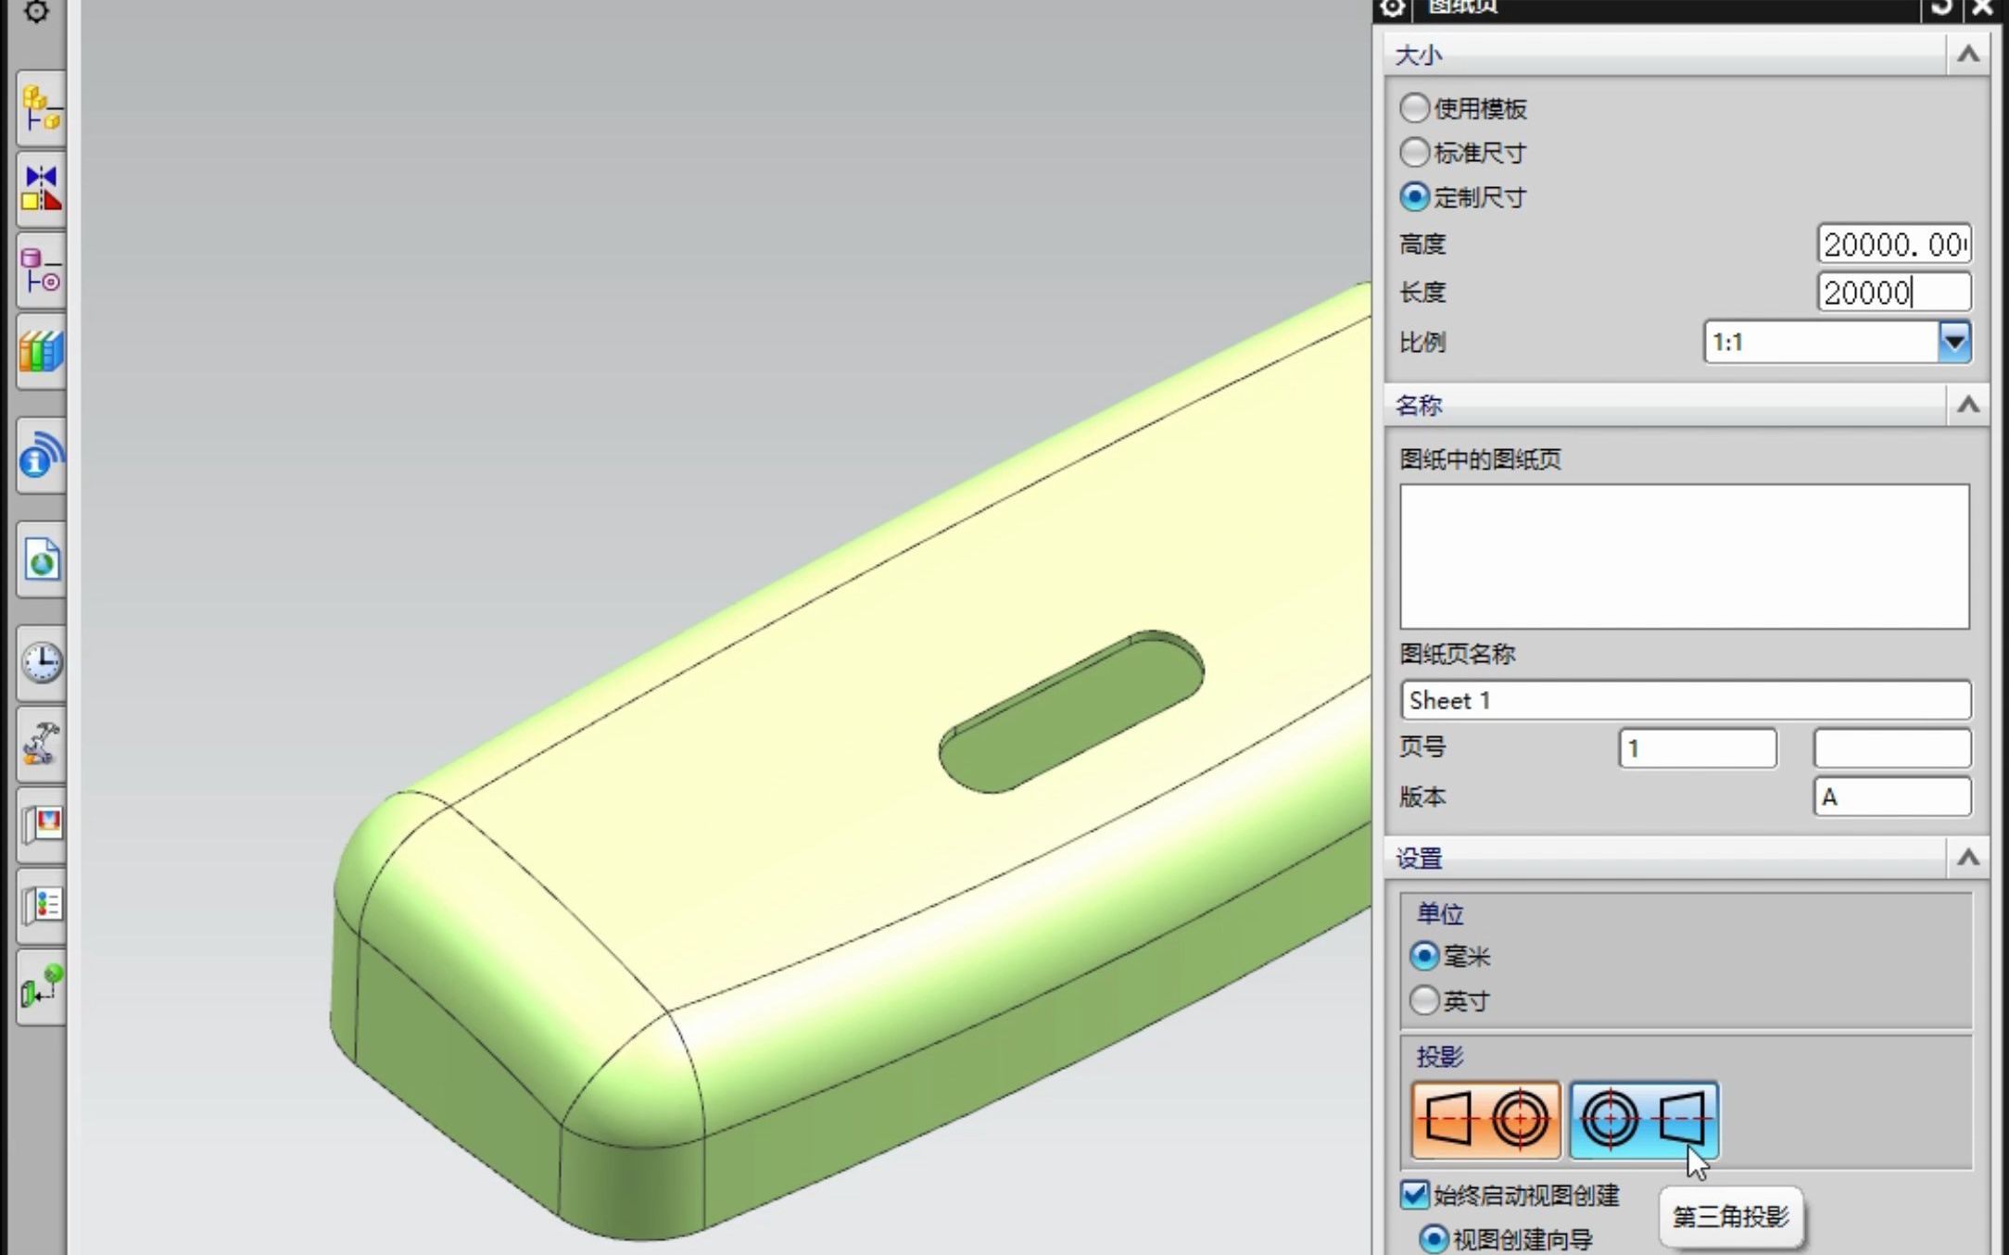Collapse the 名称 section
This screenshot has width=2009, height=1255.
click(x=1968, y=405)
